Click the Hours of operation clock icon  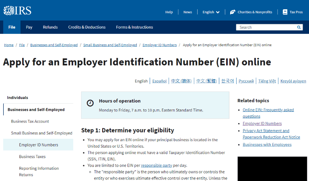point(90,103)
